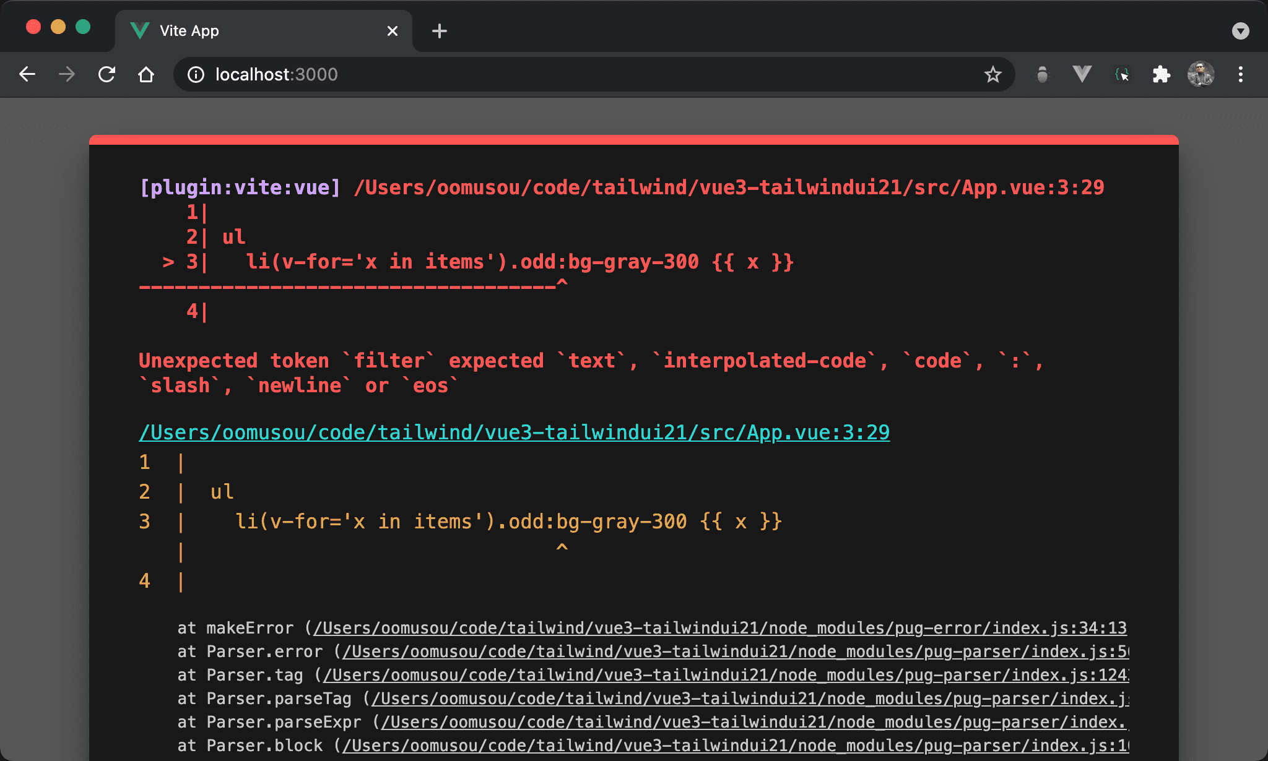Go forward with the browser forward arrow

pyautogui.click(x=67, y=74)
